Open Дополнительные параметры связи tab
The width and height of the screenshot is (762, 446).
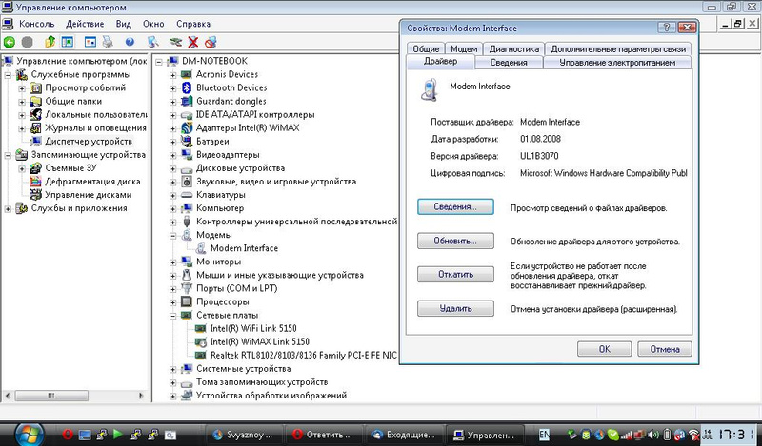618,49
